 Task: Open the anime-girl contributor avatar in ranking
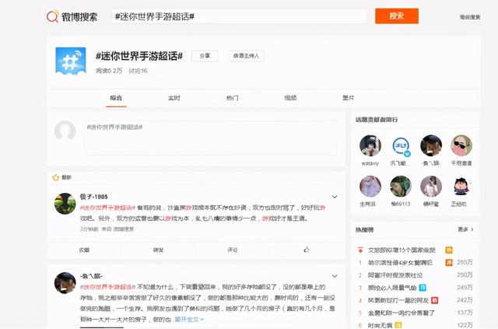point(370,145)
